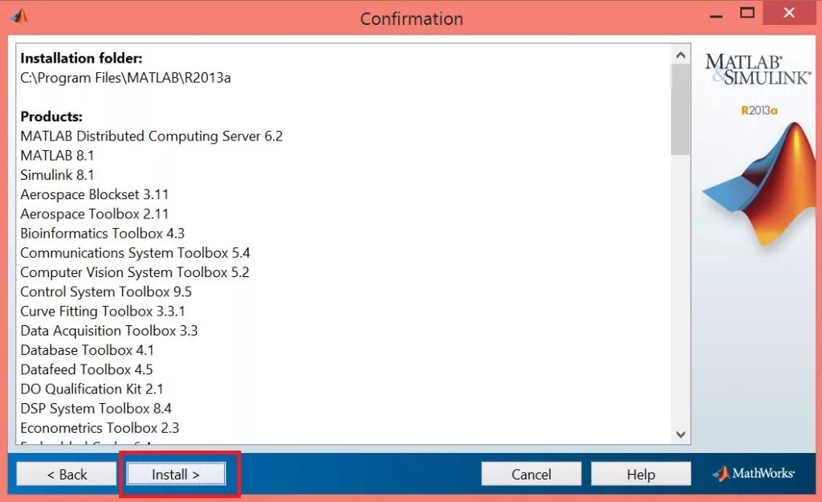The height and width of the screenshot is (502, 822).
Task: Close the Confirmation window
Action: [789, 13]
